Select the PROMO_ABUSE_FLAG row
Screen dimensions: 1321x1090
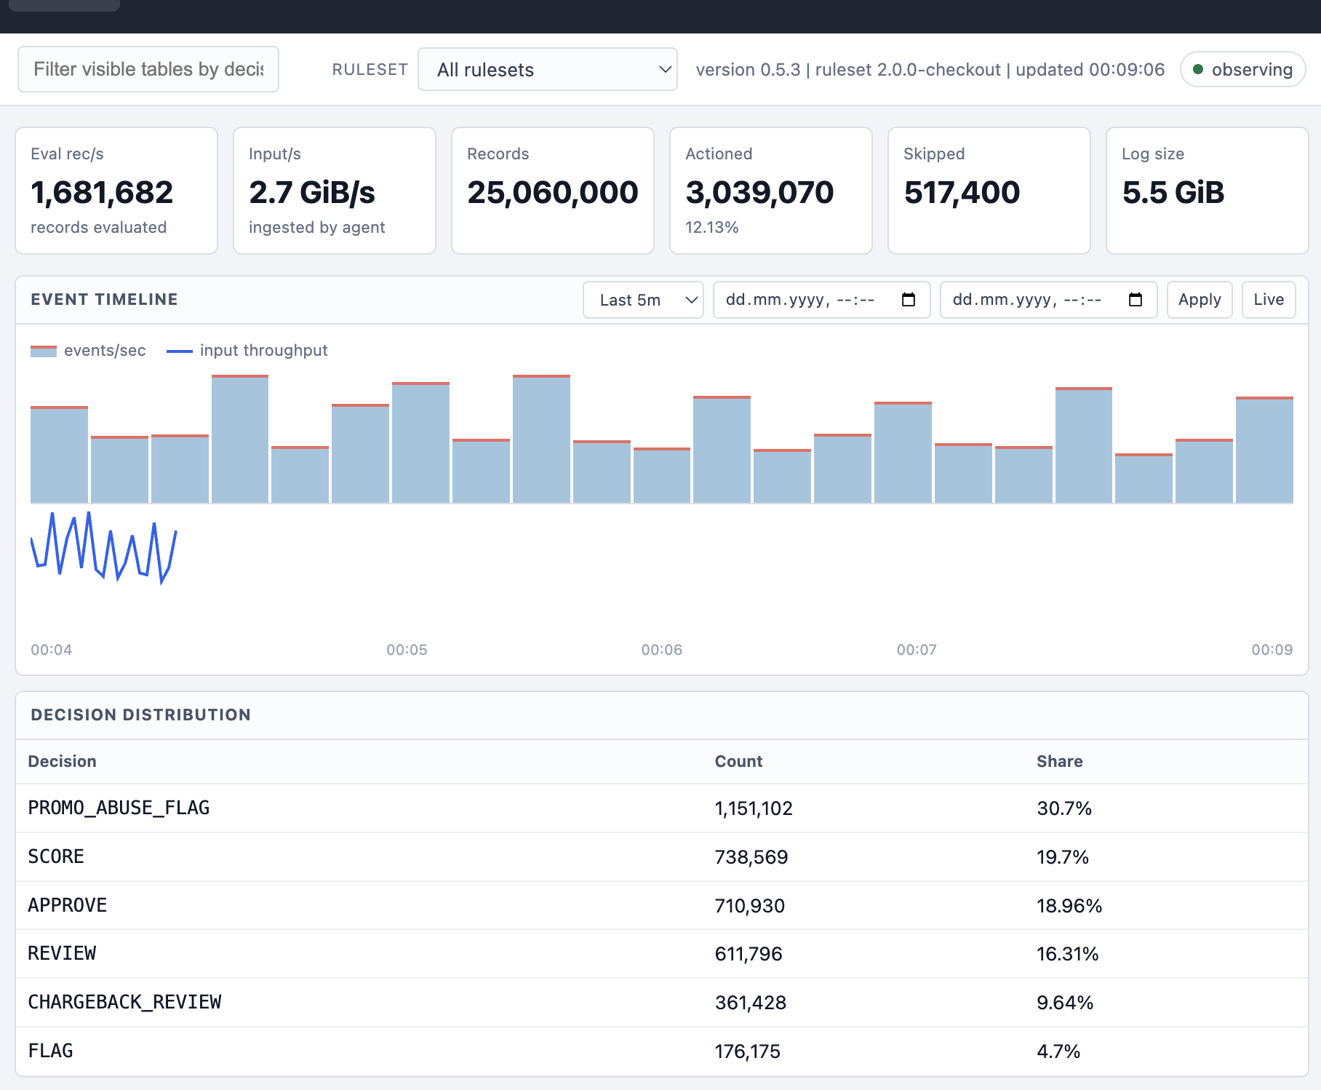[x=662, y=808]
